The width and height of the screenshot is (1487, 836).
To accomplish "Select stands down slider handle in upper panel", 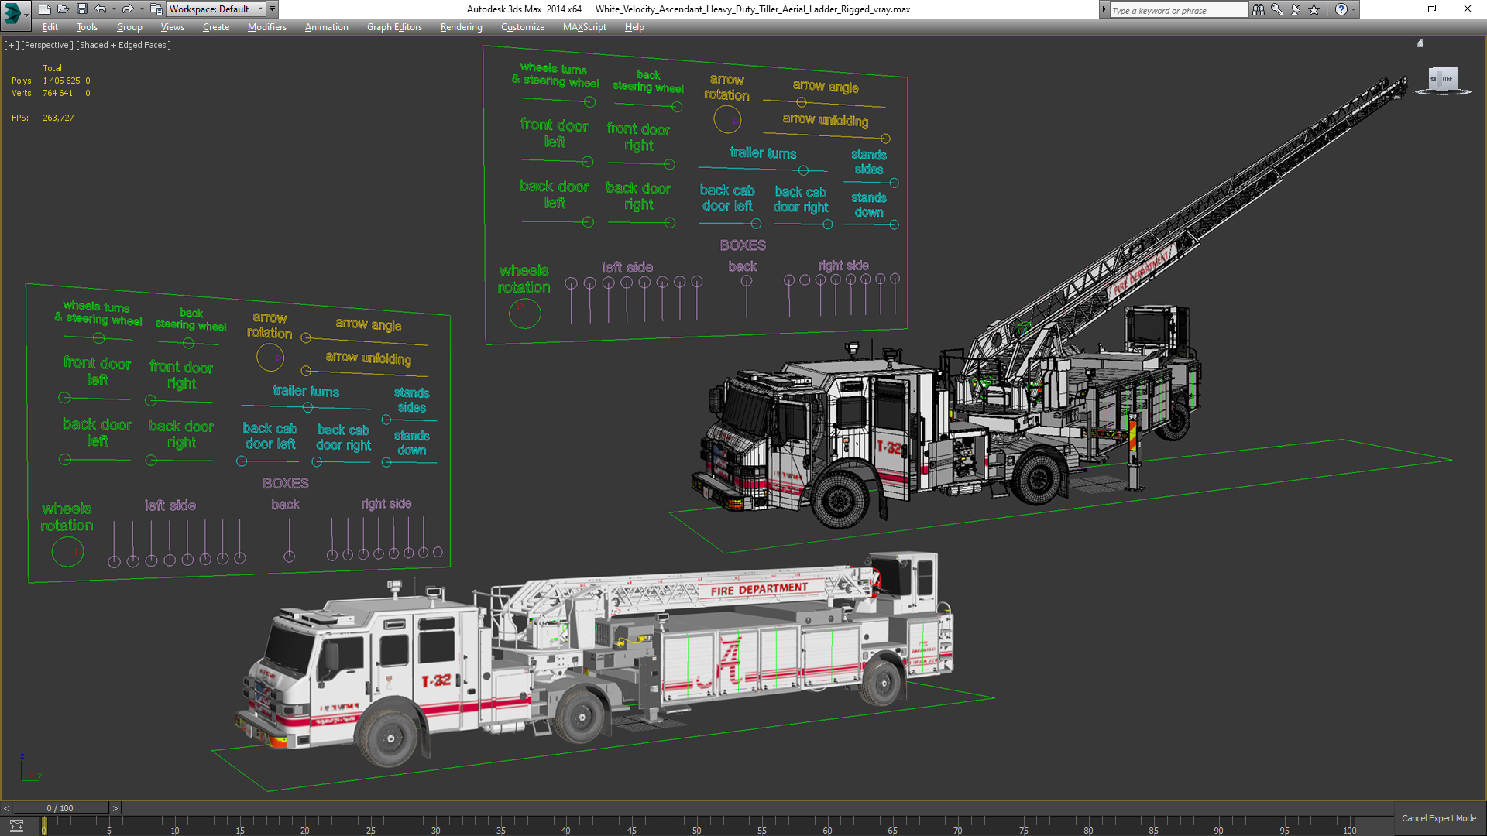I will pyautogui.click(x=894, y=224).
